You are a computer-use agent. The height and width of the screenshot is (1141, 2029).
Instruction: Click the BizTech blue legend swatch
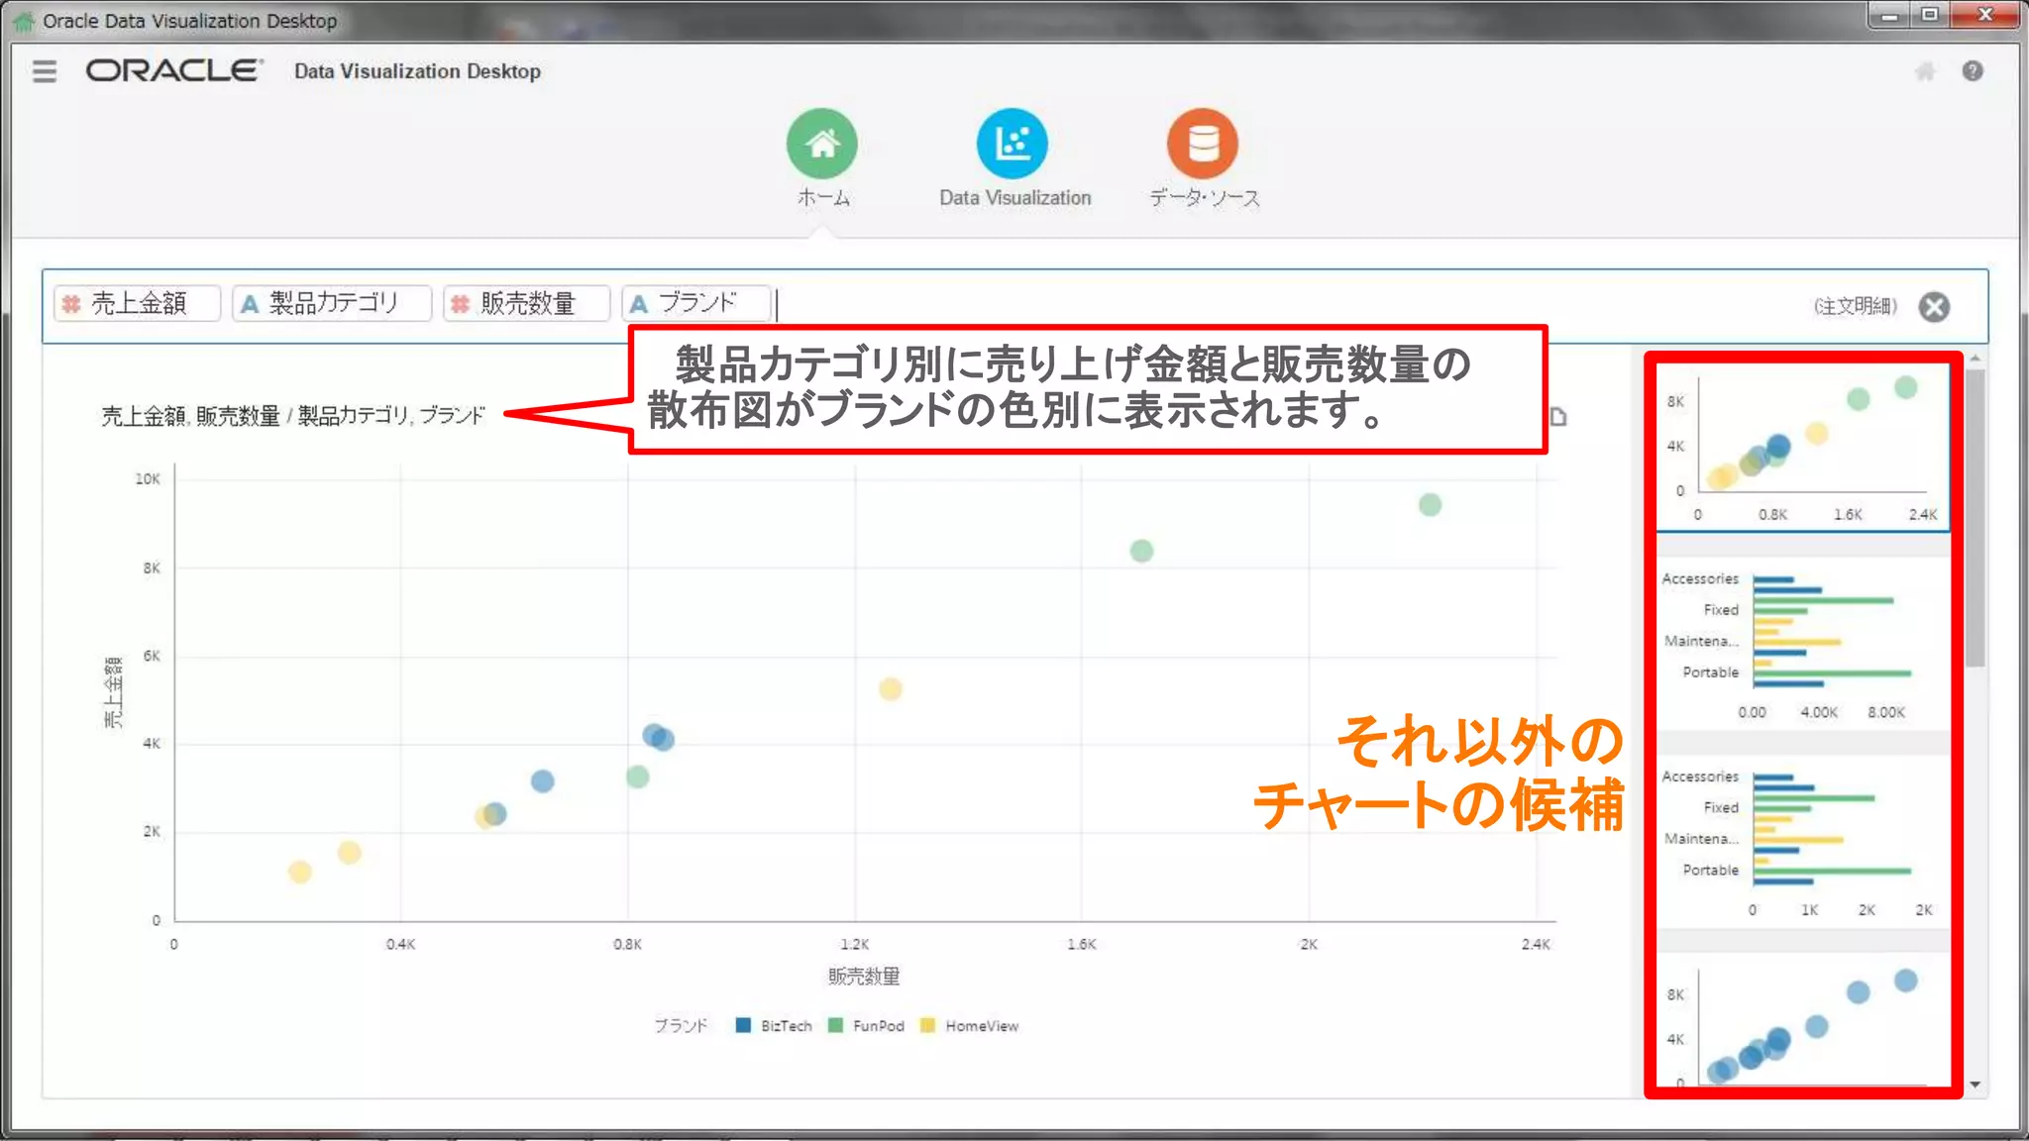click(x=743, y=1025)
